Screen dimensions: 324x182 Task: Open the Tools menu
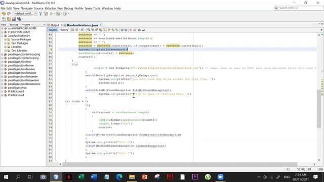point(97,9)
